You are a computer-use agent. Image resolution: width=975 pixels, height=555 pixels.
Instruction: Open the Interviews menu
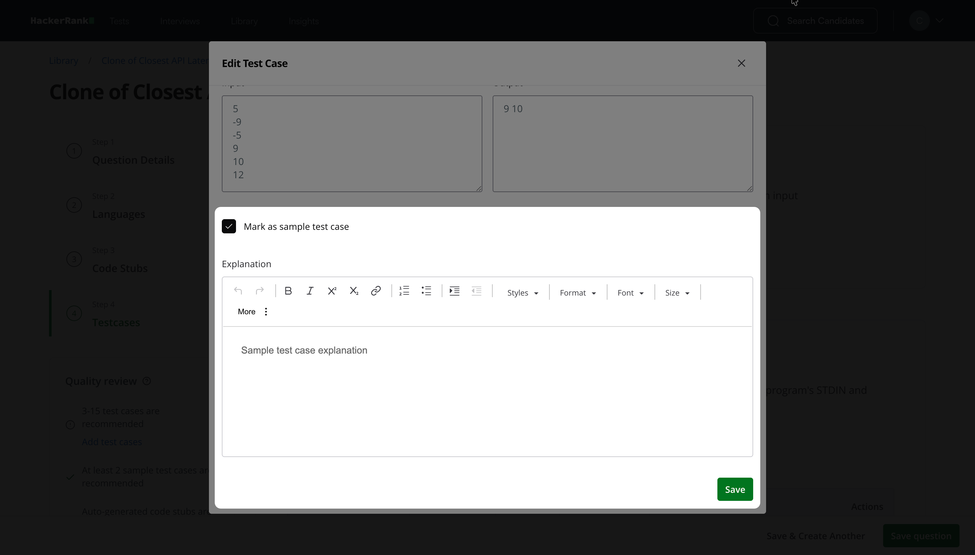[x=180, y=21]
